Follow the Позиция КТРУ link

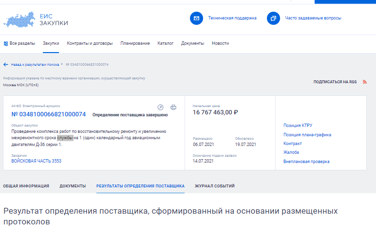[298, 126]
